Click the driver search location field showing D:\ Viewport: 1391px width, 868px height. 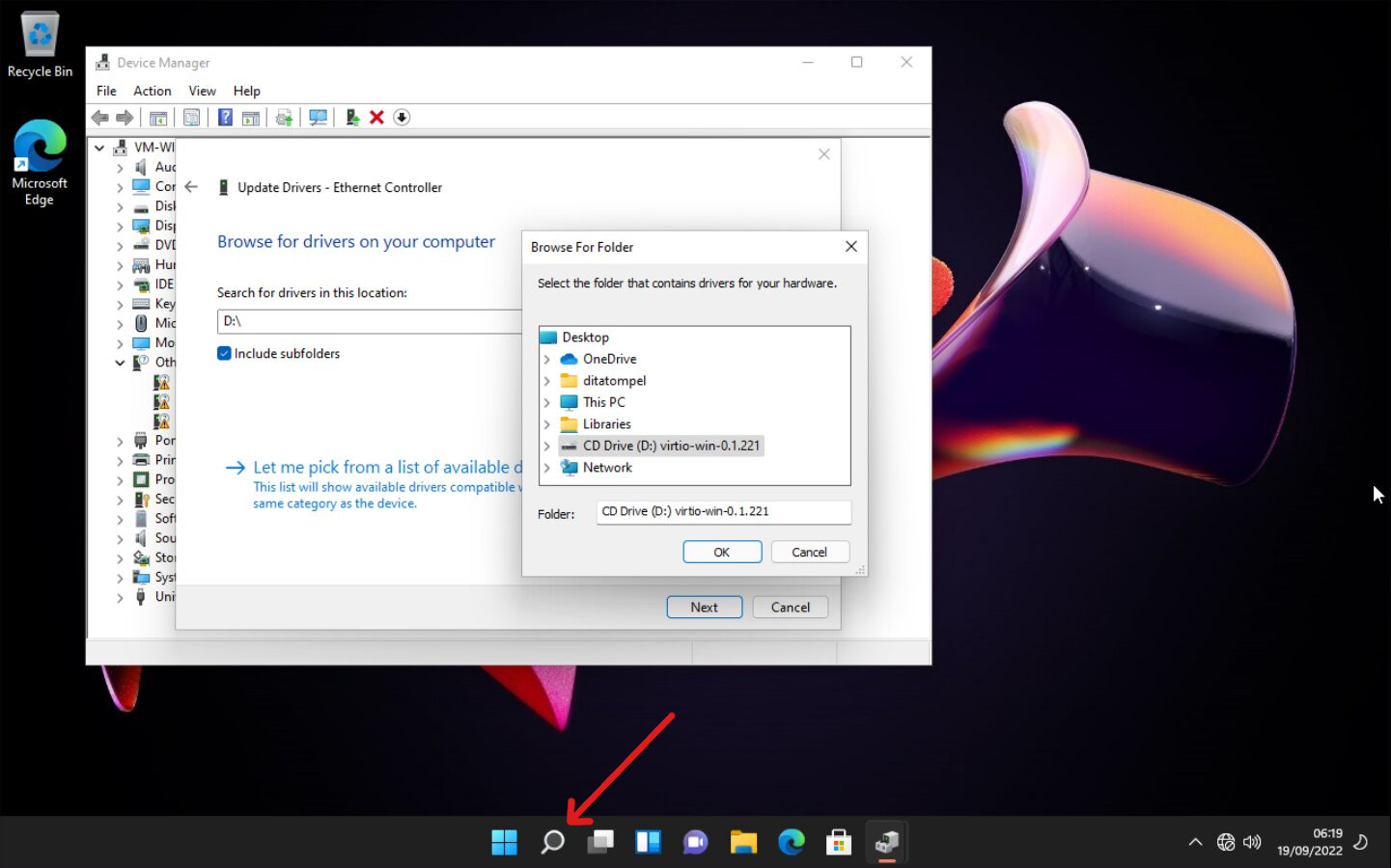pyautogui.click(x=370, y=321)
